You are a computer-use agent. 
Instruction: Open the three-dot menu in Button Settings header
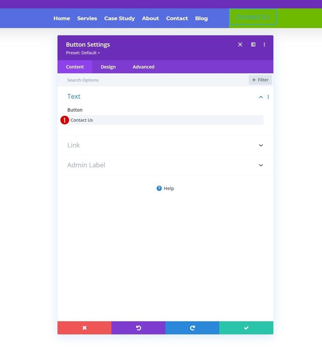(x=264, y=44)
